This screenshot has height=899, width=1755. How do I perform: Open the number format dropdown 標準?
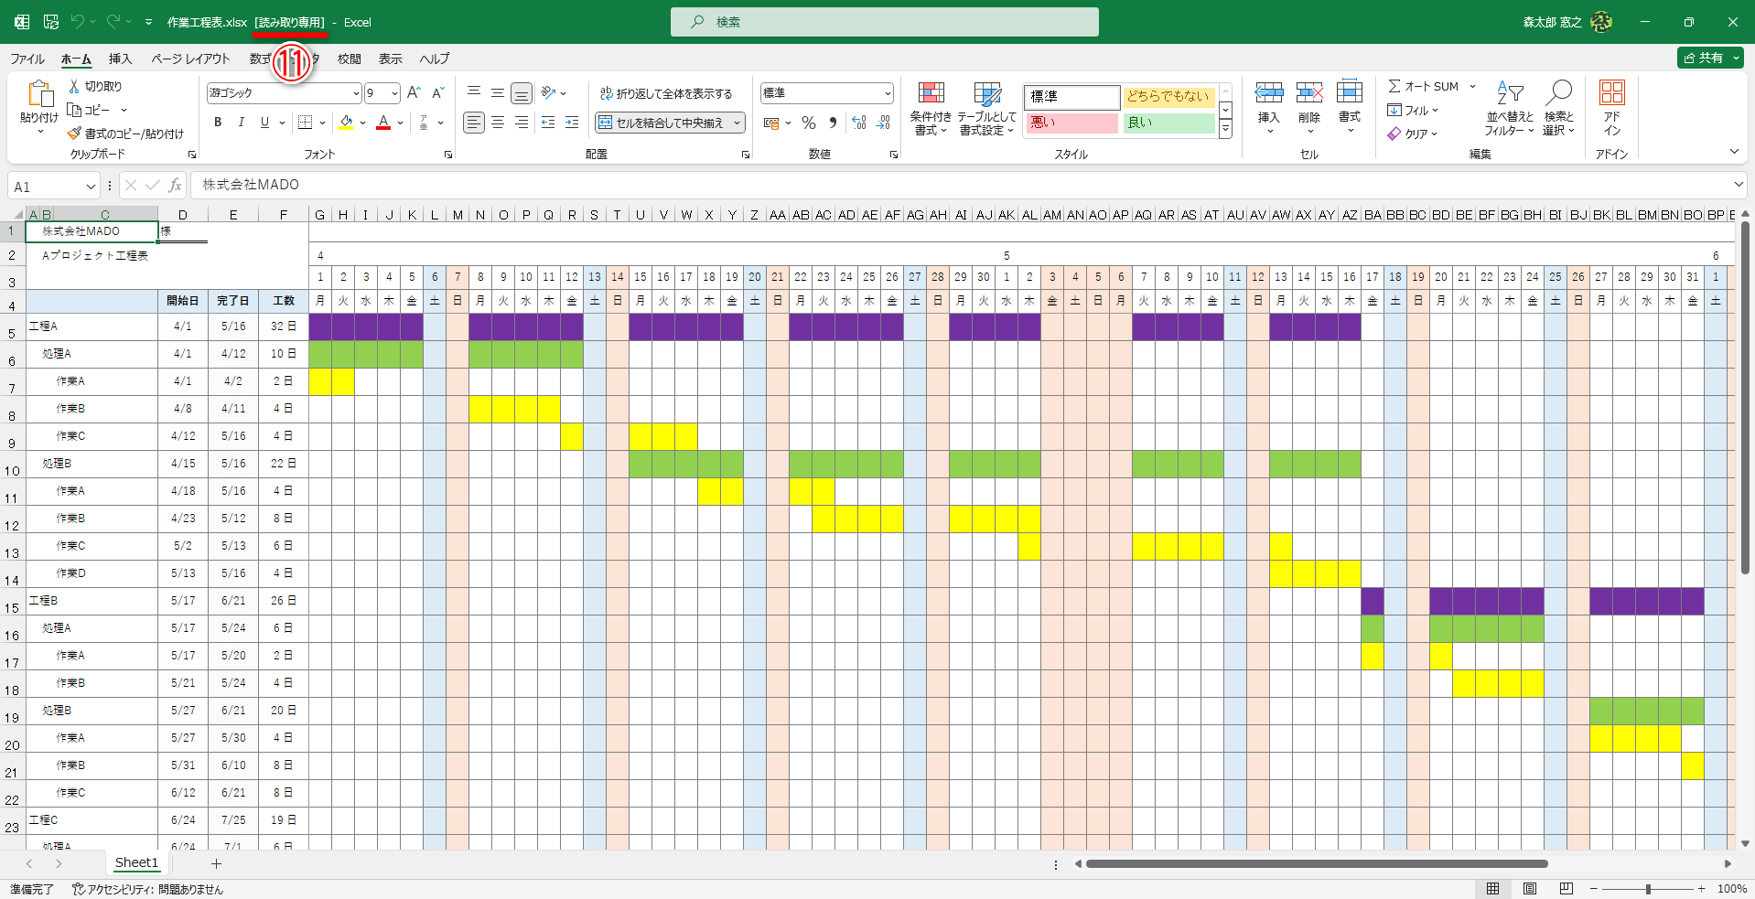pos(887,93)
